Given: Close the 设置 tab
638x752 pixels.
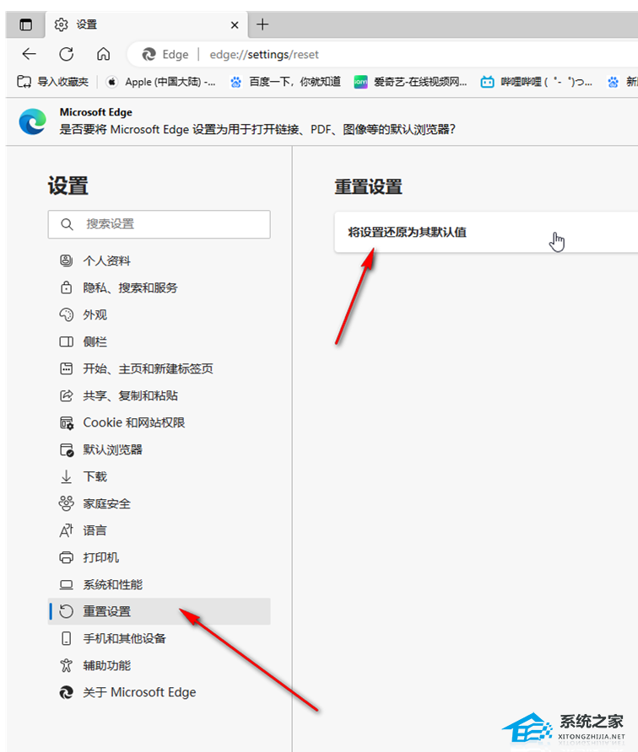Looking at the screenshot, I should tap(235, 25).
